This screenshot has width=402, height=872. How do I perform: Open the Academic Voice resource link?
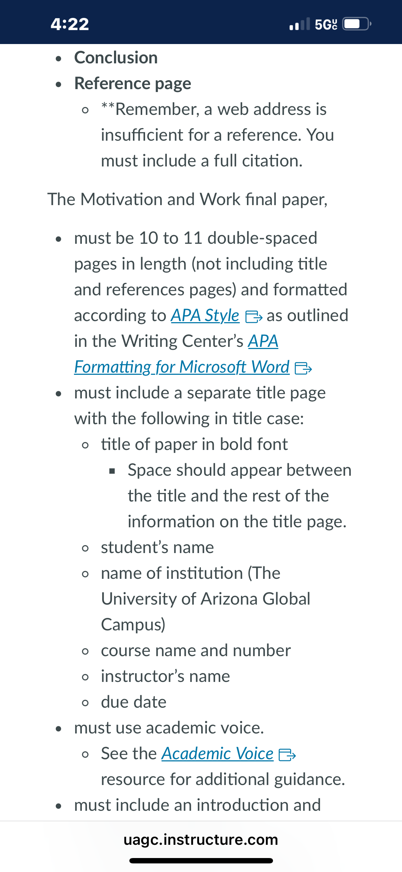218,754
